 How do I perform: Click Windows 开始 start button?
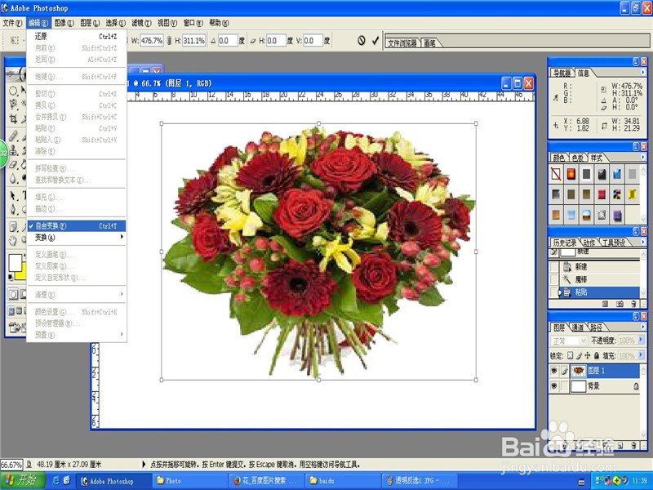click(x=23, y=480)
